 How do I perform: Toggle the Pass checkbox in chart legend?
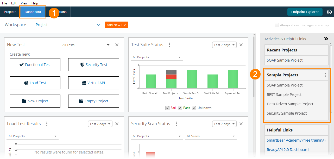(x=180, y=108)
